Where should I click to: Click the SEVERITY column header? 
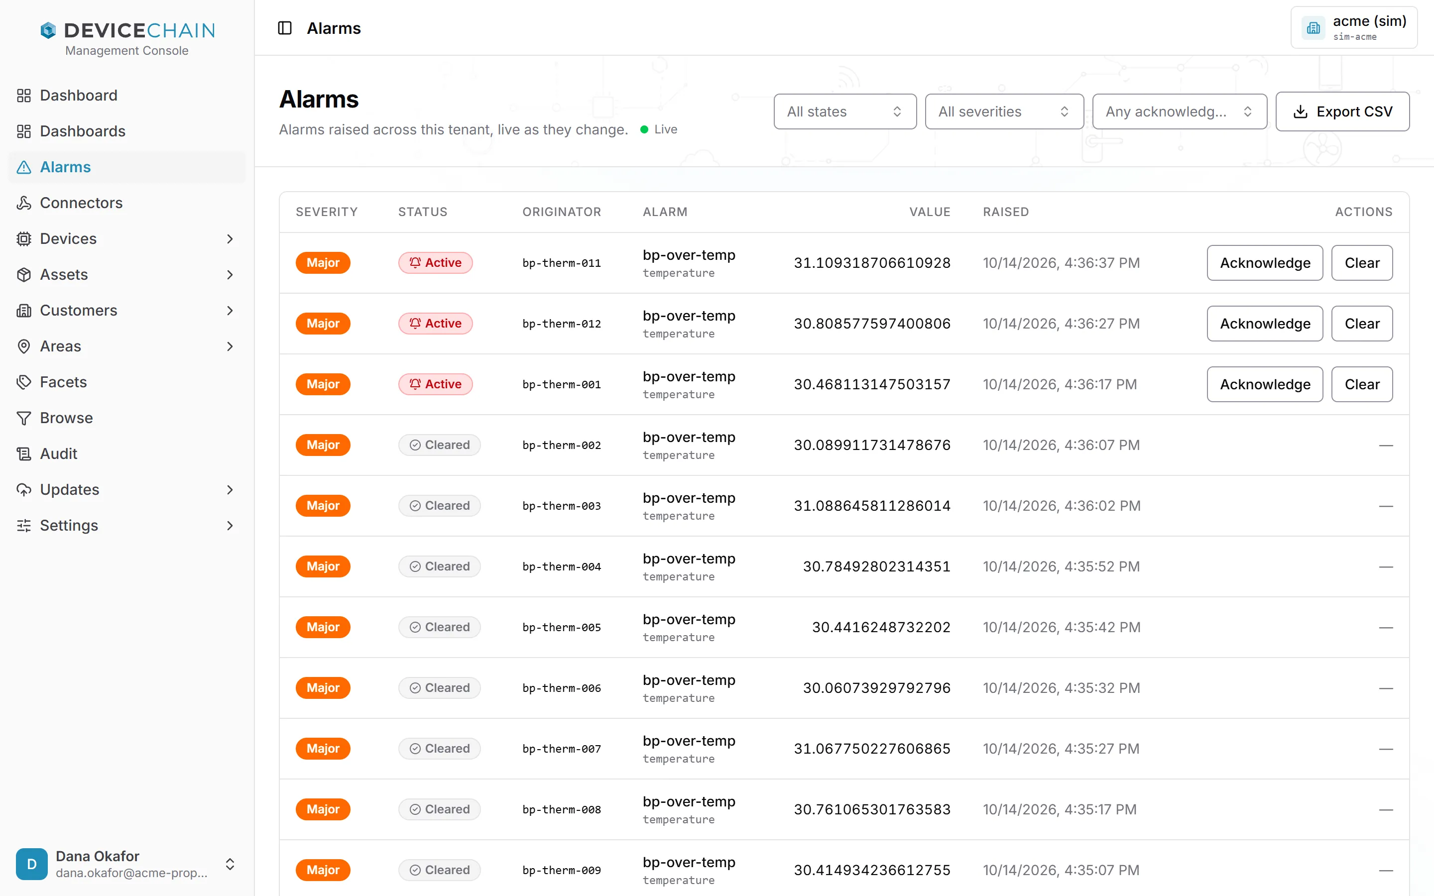coord(327,212)
